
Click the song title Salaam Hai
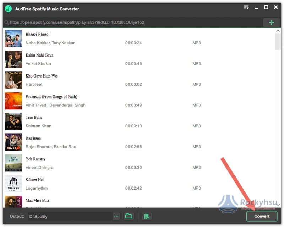coord(34,180)
